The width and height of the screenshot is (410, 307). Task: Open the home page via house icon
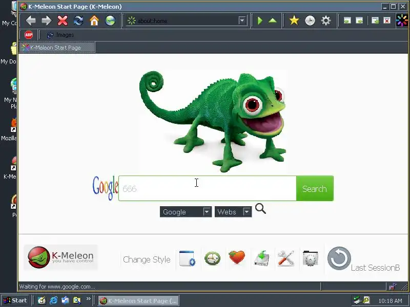click(94, 20)
